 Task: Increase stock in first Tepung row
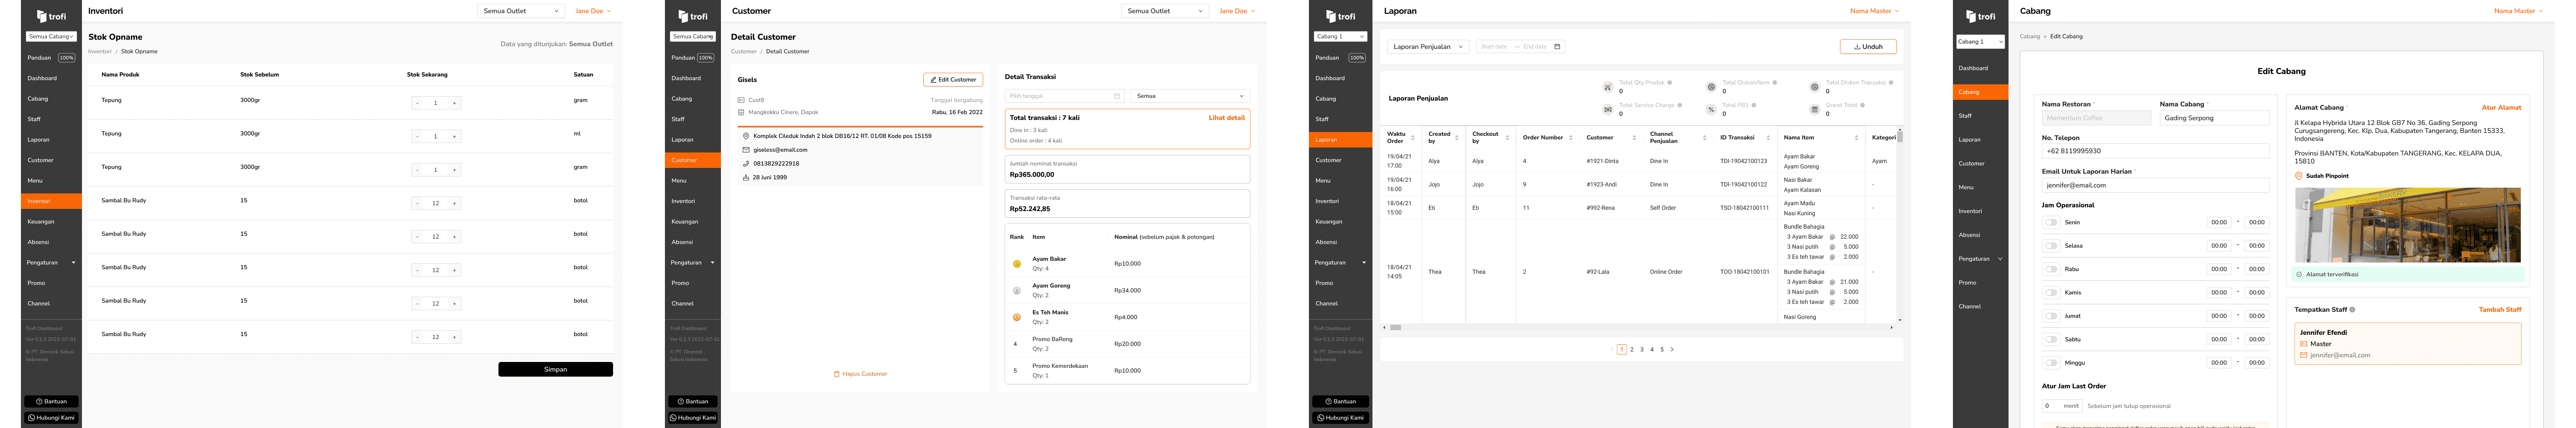pyautogui.click(x=454, y=103)
